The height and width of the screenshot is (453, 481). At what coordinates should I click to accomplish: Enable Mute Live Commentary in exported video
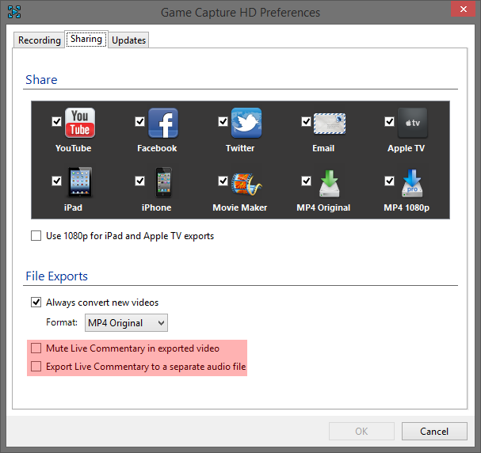coord(36,348)
